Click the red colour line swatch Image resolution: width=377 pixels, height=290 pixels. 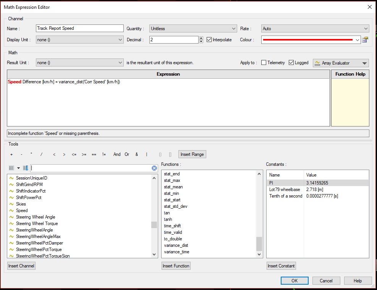tap(308, 40)
